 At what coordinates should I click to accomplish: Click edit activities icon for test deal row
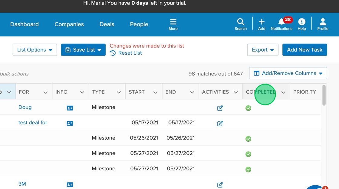[x=220, y=123]
